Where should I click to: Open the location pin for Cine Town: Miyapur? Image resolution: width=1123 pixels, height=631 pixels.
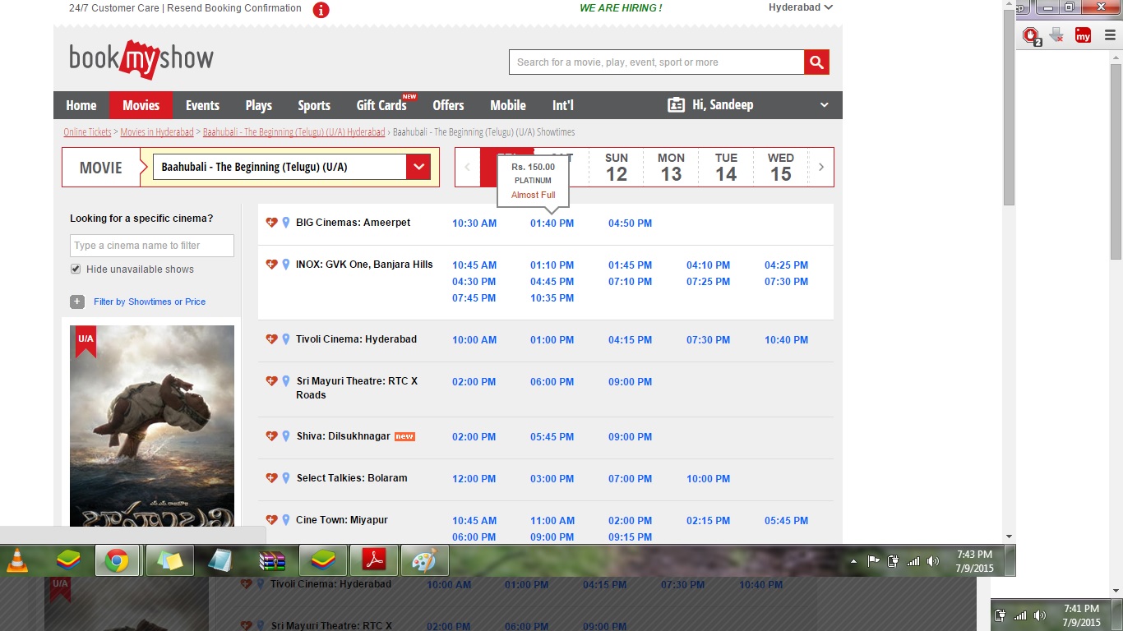(286, 520)
